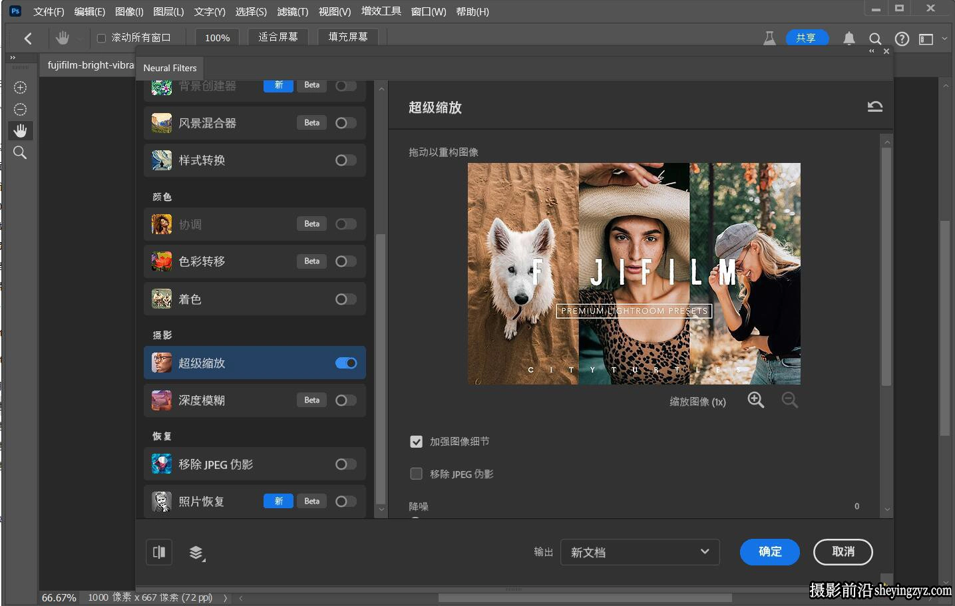955x606 pixels.
Task: Click the 填充屏幕 button
Action: pyautogui.click(x=348, y=37)
